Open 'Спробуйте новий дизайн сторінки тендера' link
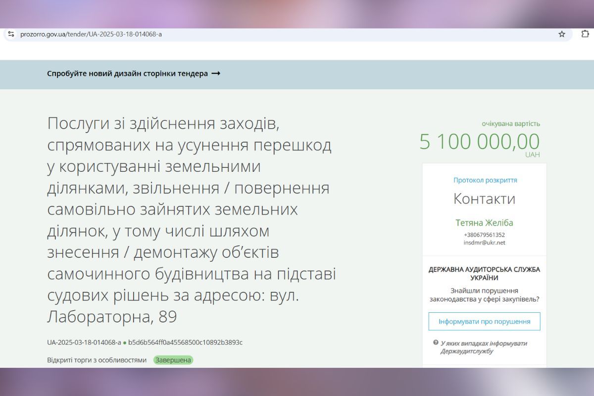The height and width of the screenshot is (396, 594). (127, 74)
